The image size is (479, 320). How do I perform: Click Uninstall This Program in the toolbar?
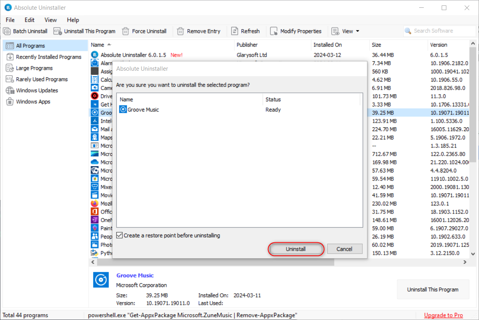pos(84,31)
